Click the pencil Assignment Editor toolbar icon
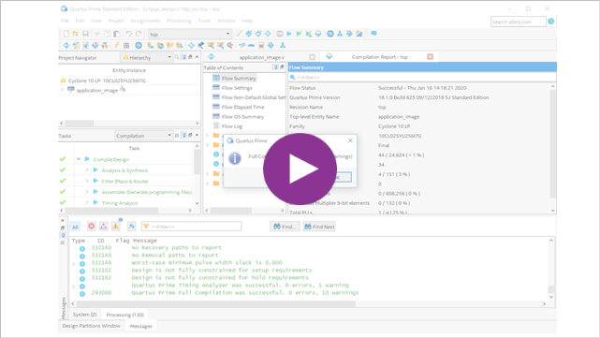Viewport: 600px width, 338px height. [240, 34]
